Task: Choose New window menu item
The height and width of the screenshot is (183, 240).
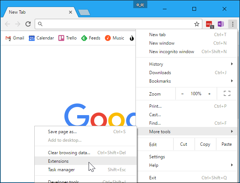Action: [187, 43]
